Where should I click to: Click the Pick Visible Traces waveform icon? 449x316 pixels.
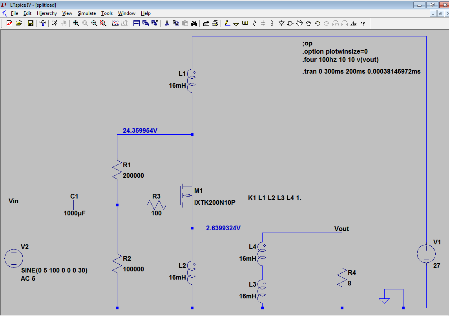[115, 23]
